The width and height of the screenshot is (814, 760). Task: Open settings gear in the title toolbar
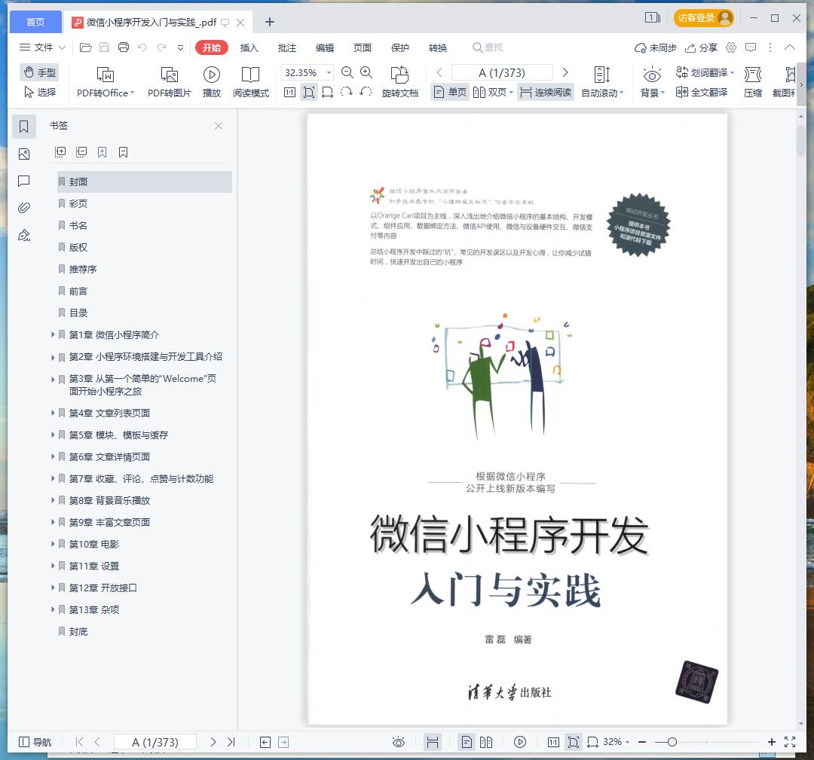point(731,47)
